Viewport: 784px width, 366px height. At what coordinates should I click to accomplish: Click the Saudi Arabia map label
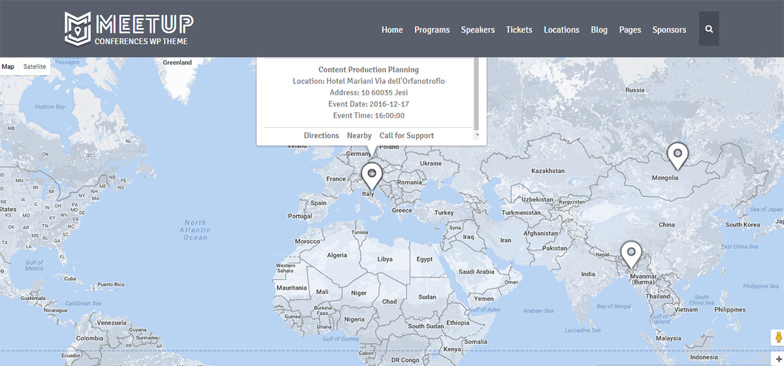[x=476, y=271]
